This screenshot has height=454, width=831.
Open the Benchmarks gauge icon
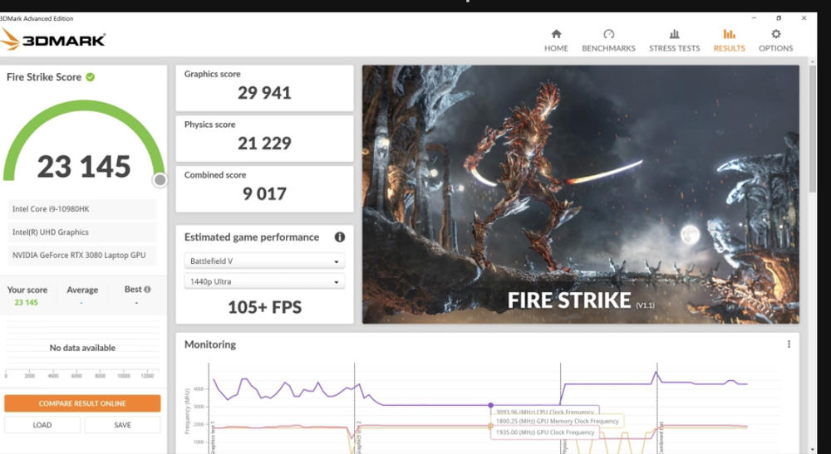coord(608,34)
